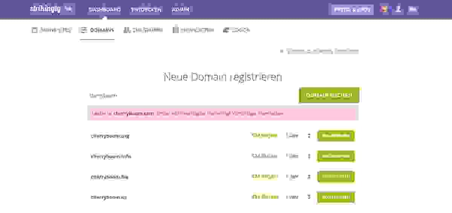452x213 pixels.
Task: Focus the domain name search field
Action: click(x=192, y=96)
